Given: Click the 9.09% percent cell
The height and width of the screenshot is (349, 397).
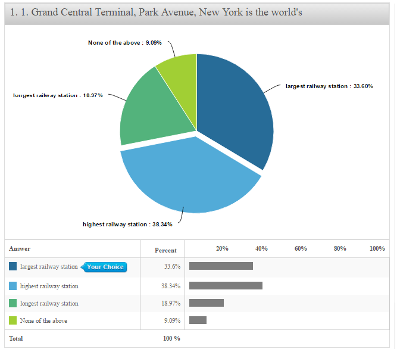Looking at the screenshot, I should [x=172, y=320].
